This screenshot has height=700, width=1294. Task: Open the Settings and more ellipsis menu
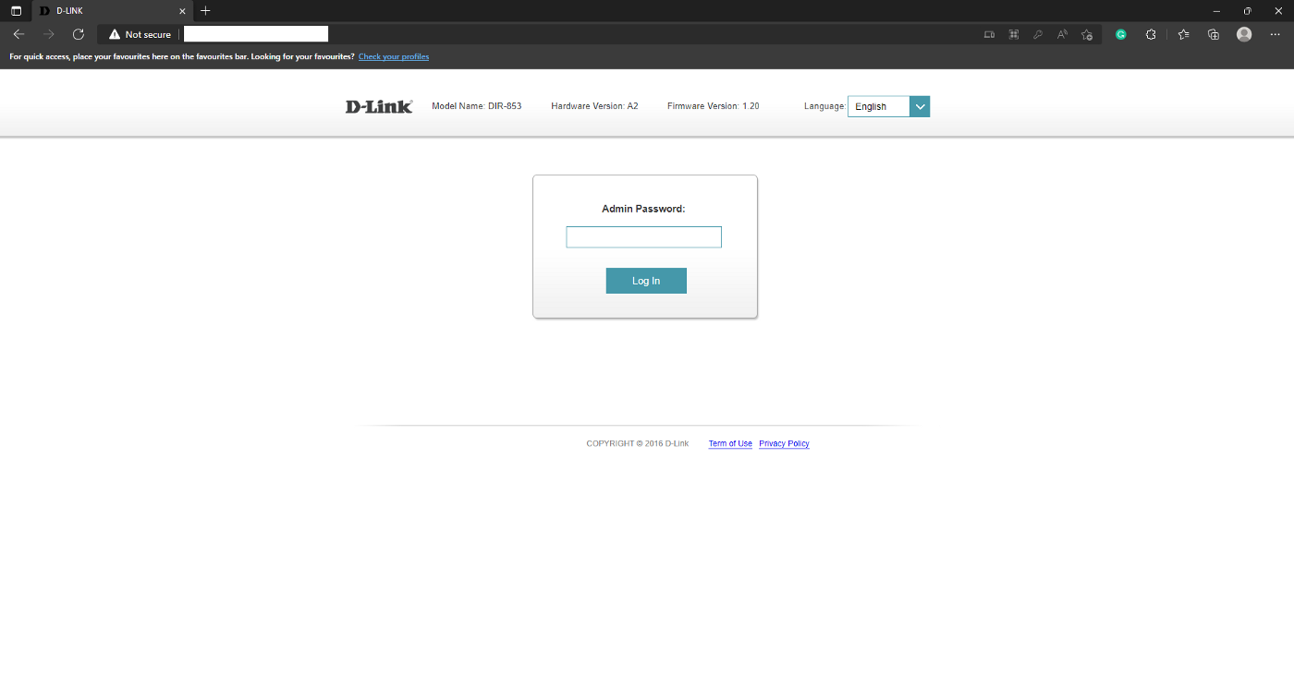click(x=1273, y=34)
